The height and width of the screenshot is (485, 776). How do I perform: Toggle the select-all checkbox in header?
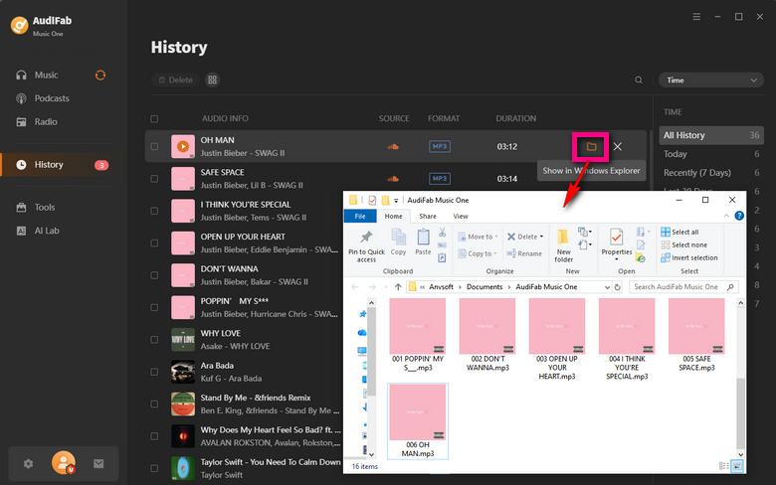(x=154, y=118)
